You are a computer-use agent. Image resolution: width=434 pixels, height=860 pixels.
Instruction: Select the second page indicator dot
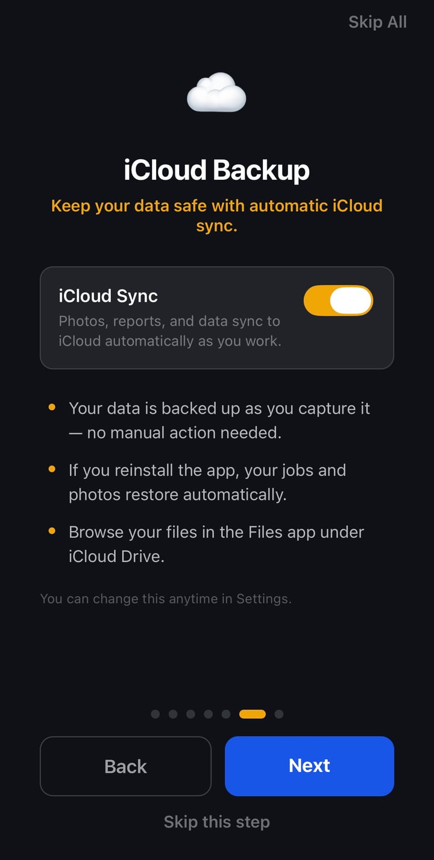click(173, 713)
